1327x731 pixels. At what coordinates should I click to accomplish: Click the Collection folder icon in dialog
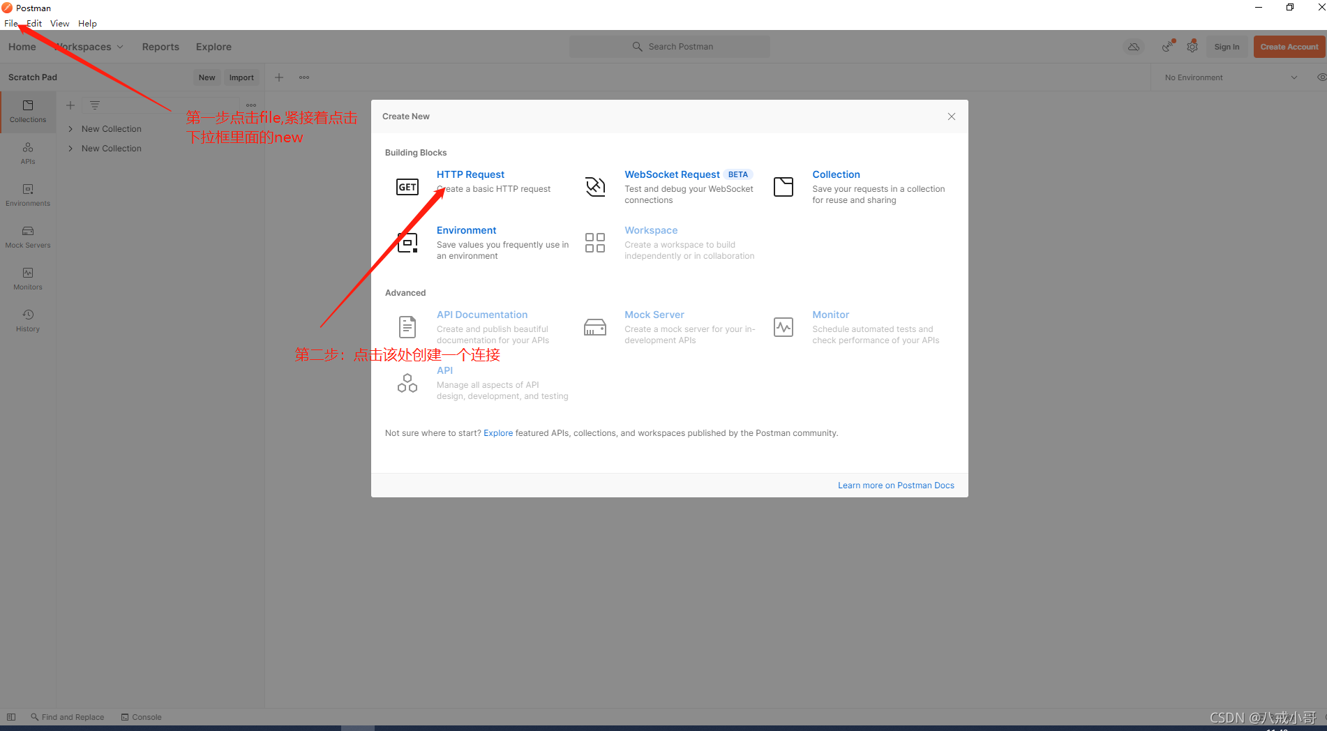click(x=784, y=187)
